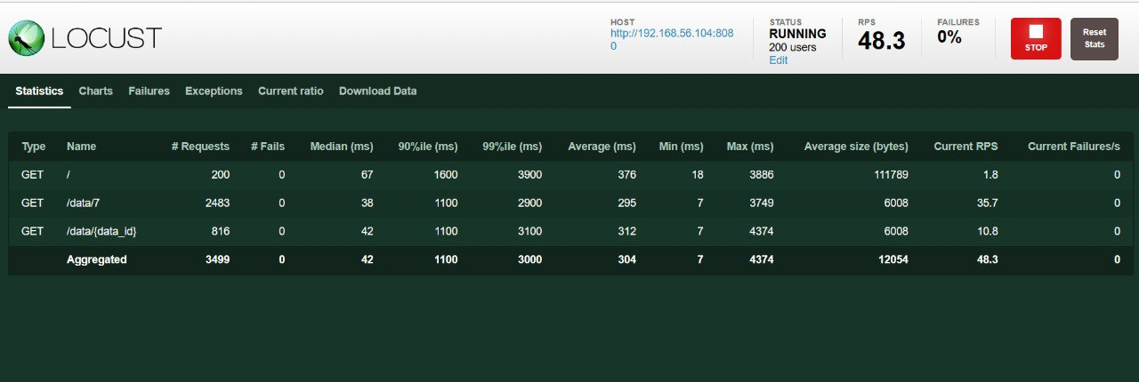Screen dimensions: 1139x382
Task: Click max value 3749
Action: pos(760,203)
